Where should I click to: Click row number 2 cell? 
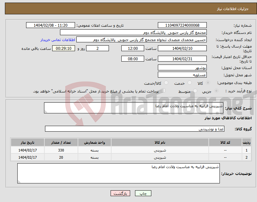point(247,157)
